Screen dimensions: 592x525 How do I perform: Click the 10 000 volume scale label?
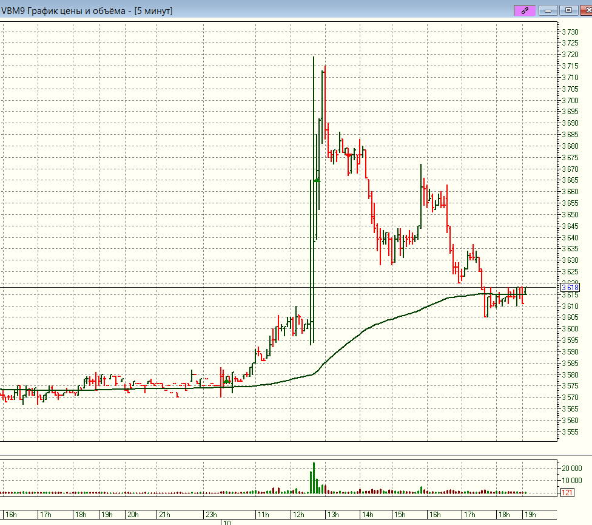pyautogui.click(x=572, y=480)
